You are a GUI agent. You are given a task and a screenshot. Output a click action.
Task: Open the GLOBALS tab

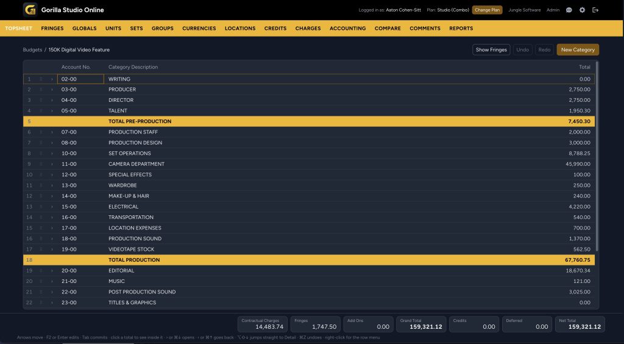(84, 28)
